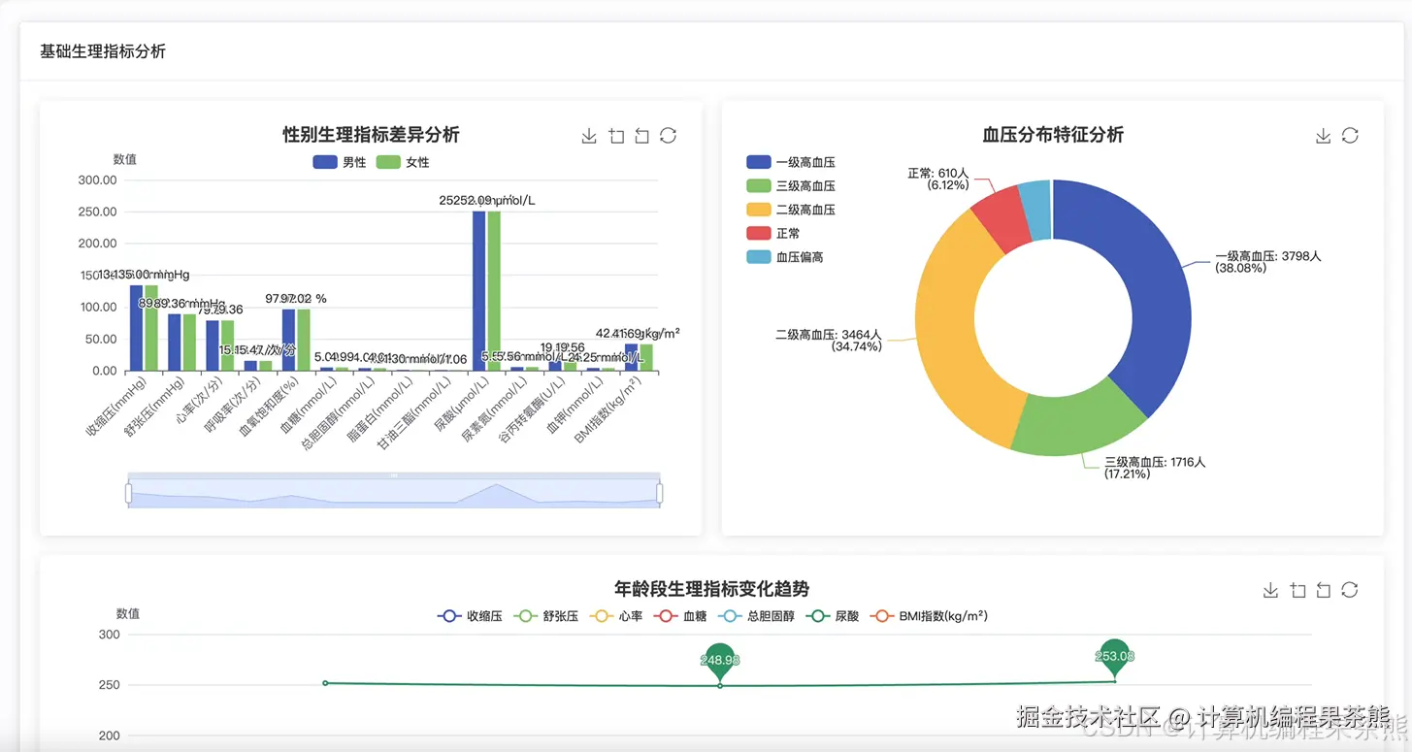The width and height of the screenshot is (1412, 752).
Task: Click the BMI指数(kg/m²) axis label
Action: [607, 410]
